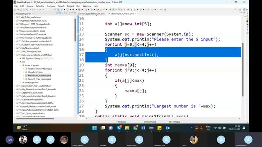Click the Search magnifier at toolbar right end
The height and width of the screenshot is (147, 262).
[235, 9]
